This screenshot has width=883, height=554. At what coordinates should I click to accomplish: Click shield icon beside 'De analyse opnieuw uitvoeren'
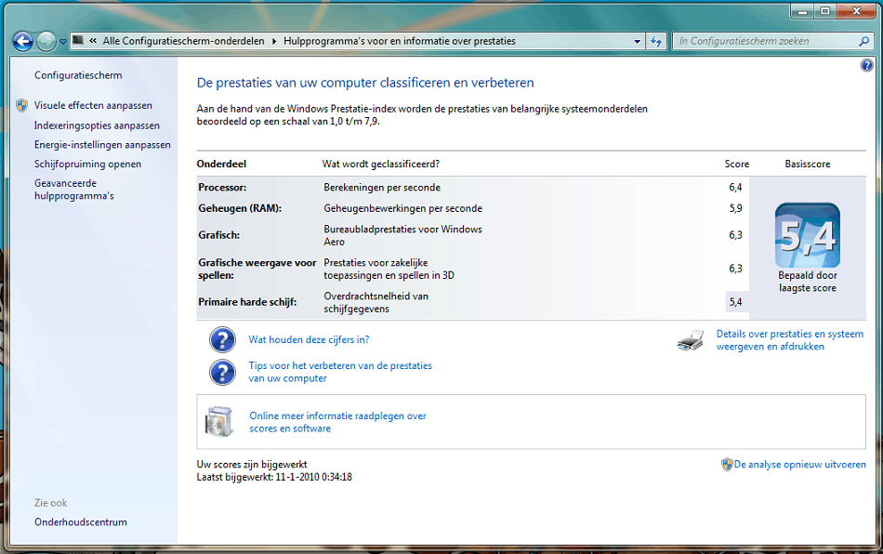(727, 465)
